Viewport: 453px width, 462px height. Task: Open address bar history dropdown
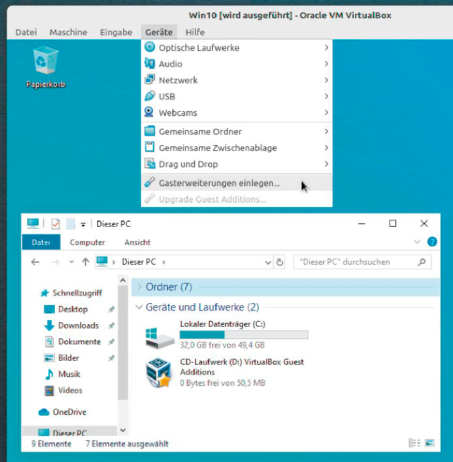tap(268, 262)
